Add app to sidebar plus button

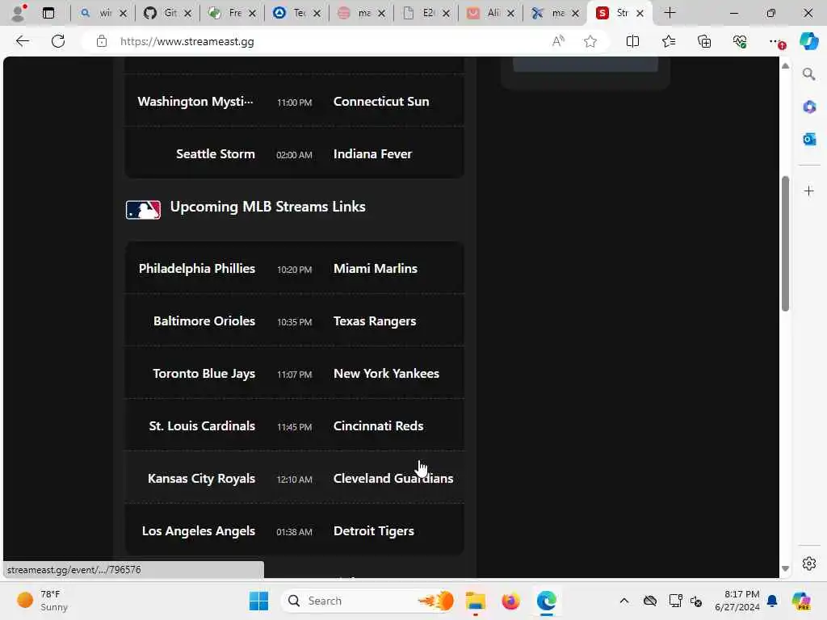809,191
